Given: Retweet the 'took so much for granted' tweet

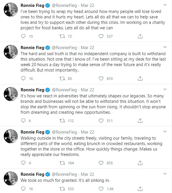Looking at the screenshot, I should (x=62, y=189).
